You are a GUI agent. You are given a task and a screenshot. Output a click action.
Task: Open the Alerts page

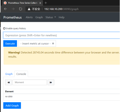pos(29,17)
